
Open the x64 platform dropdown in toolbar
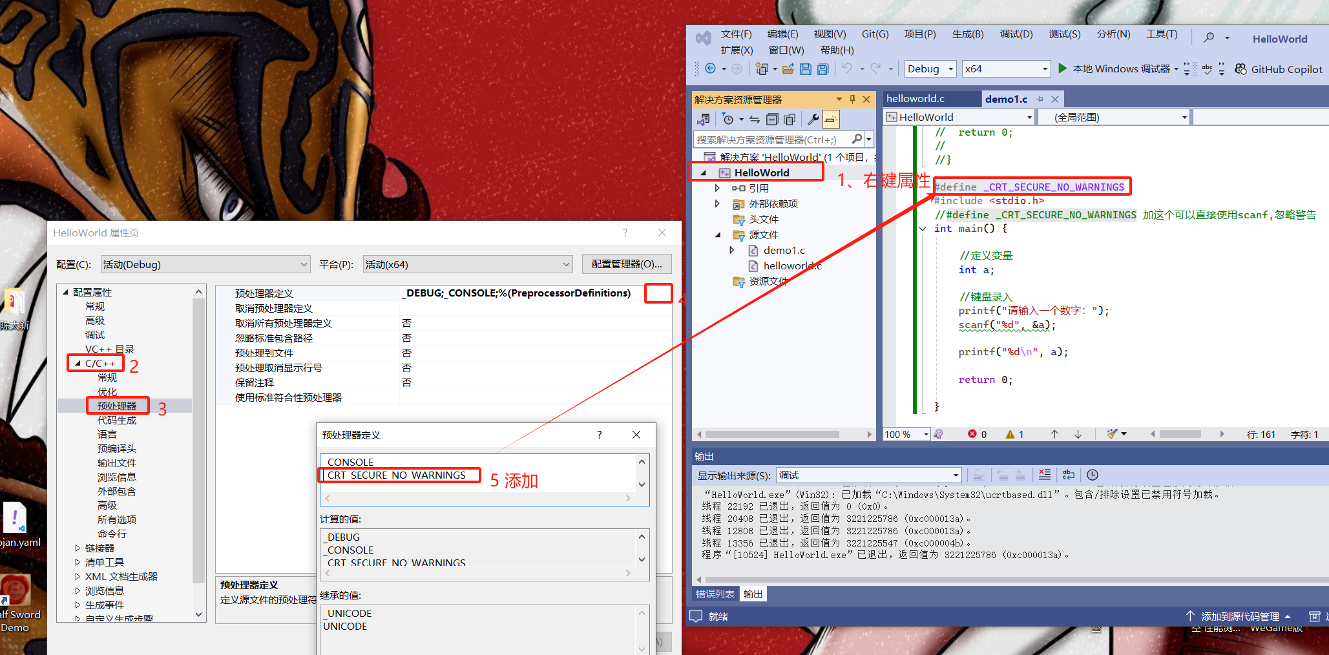coord(1006,68)
